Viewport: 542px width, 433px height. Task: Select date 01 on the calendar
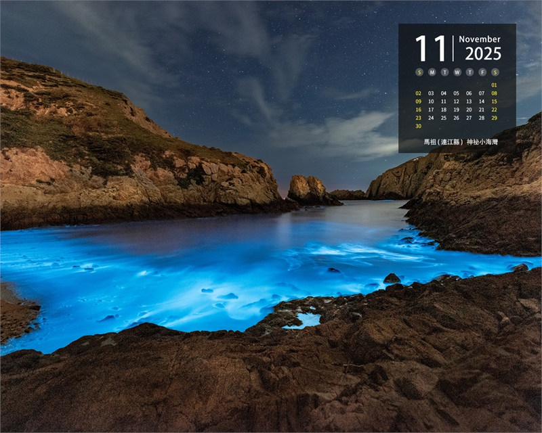[x=495, y=85]
